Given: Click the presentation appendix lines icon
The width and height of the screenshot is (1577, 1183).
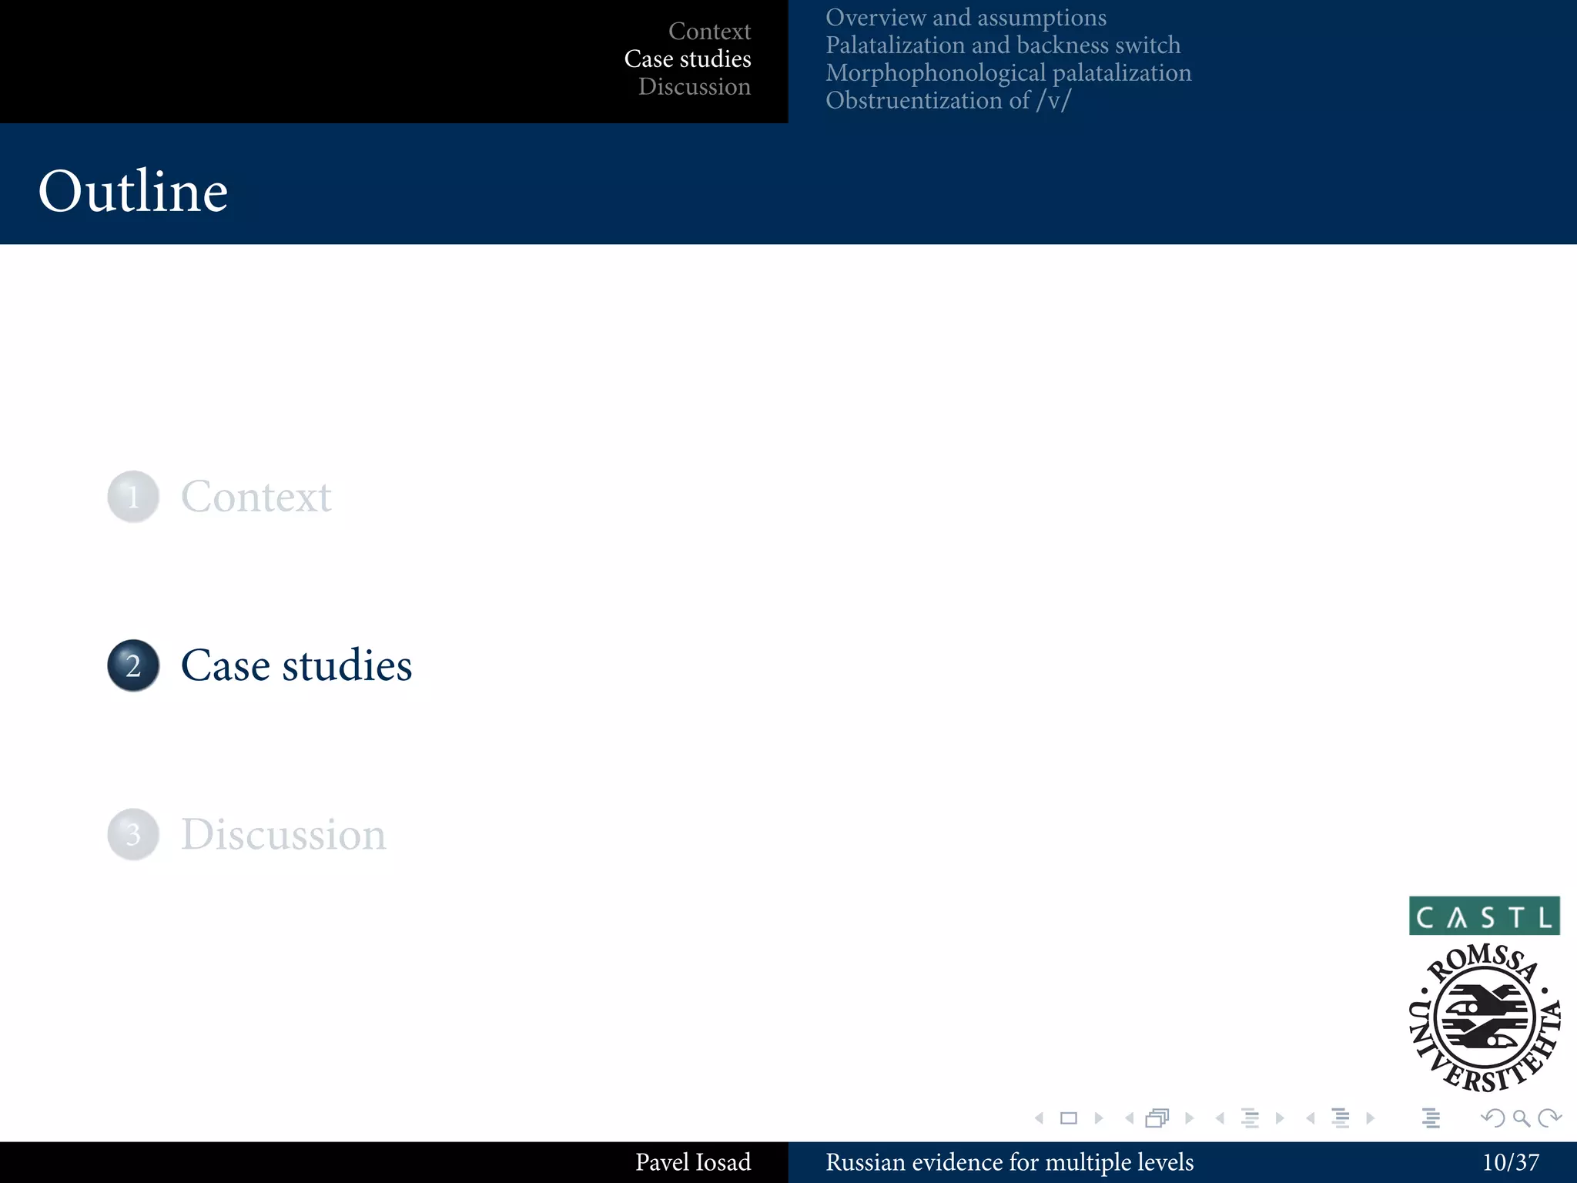Looking at the screenshot, I should coord(1431,1118).
